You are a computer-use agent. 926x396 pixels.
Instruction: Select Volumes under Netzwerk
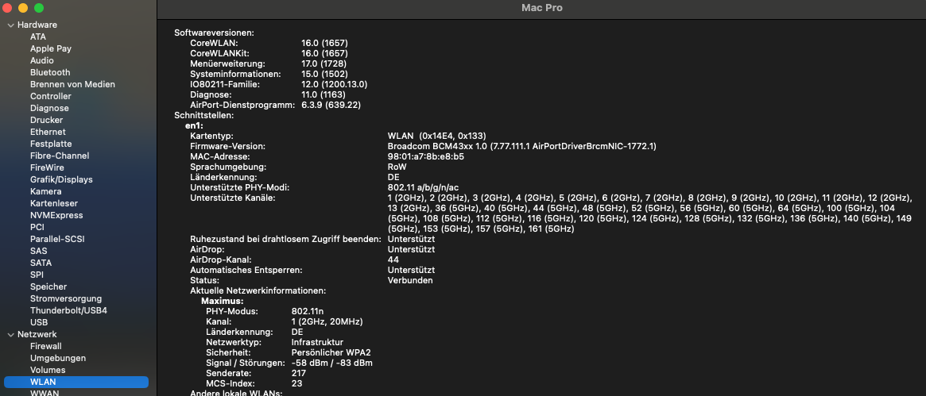point(48,370)
